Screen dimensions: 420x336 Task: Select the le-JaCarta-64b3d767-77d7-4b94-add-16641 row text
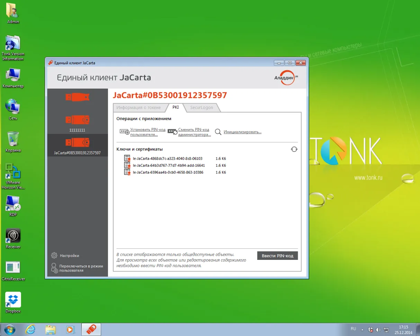(x=169, y=165)
